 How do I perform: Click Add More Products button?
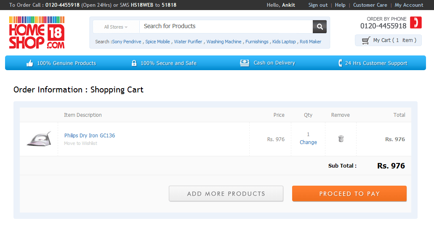(x=226, y=193)
